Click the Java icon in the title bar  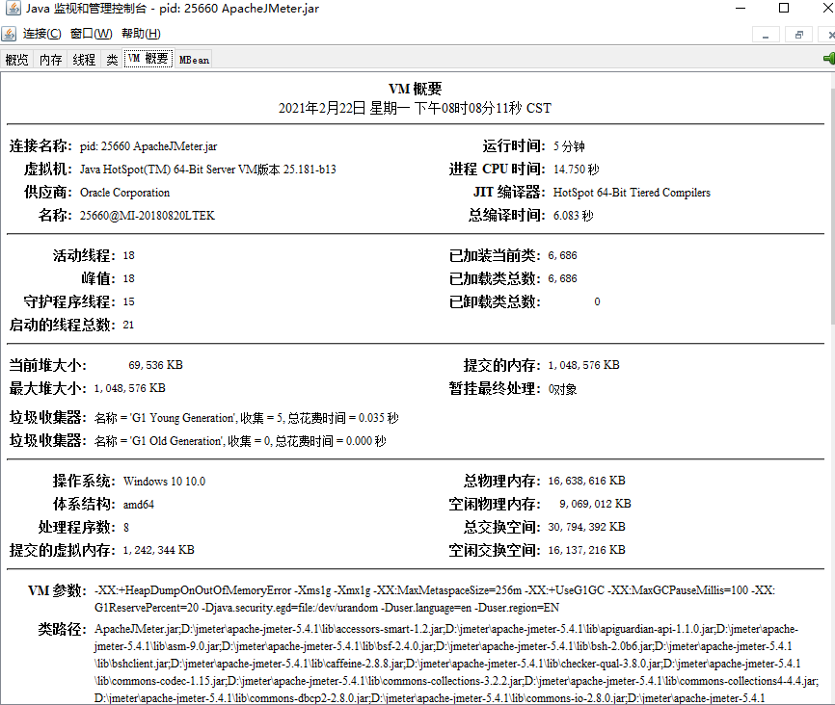tap(13, 8)
